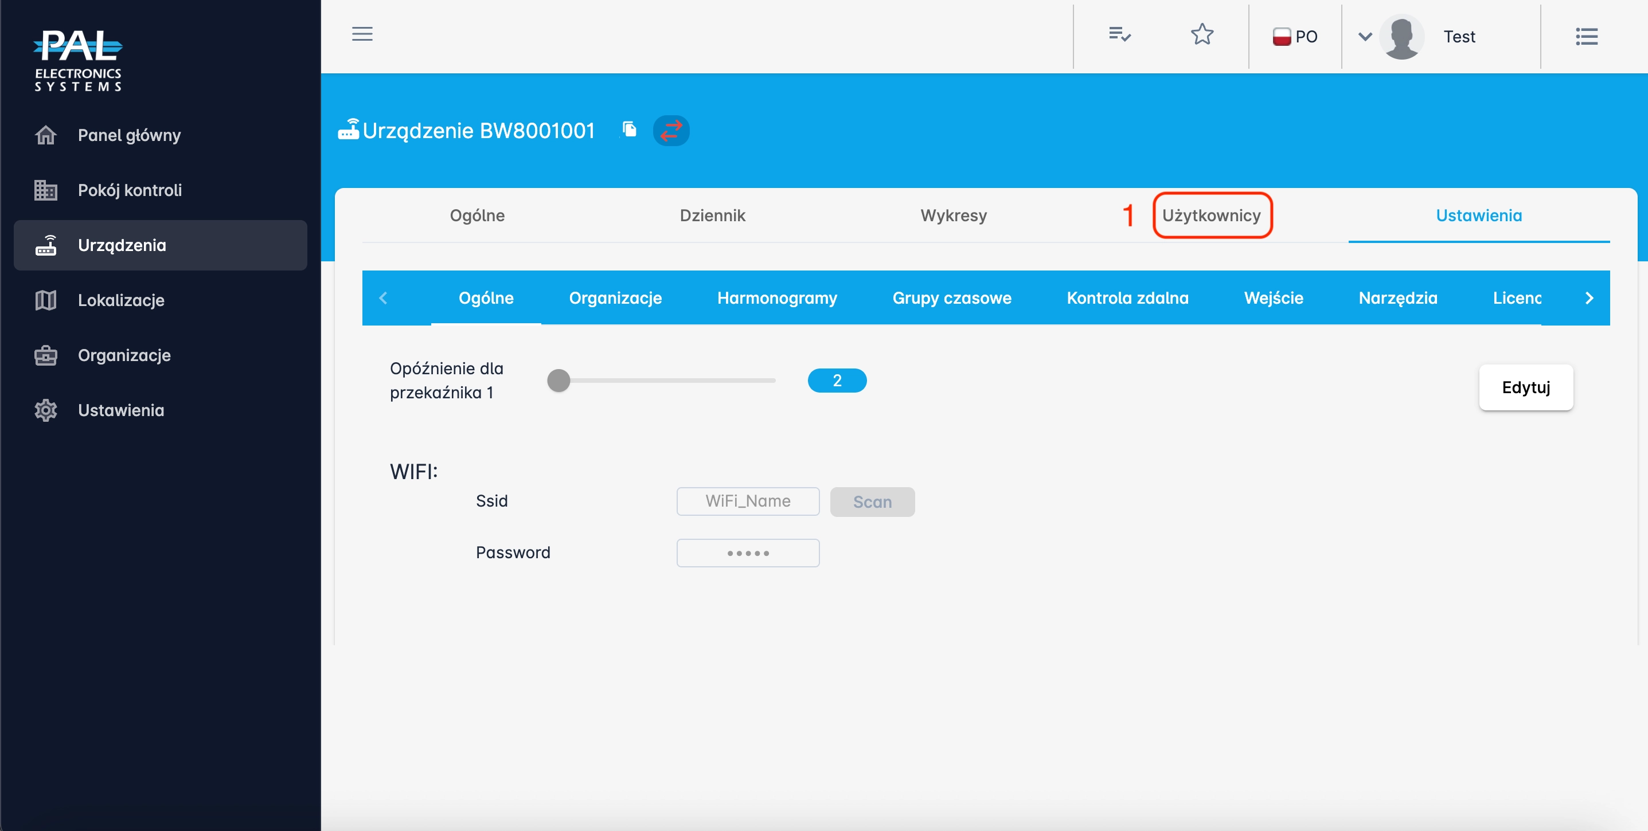This screenshot has width=1648, height=831.
Task: Click the relay delay slider handle
Action: coord(559,381)
